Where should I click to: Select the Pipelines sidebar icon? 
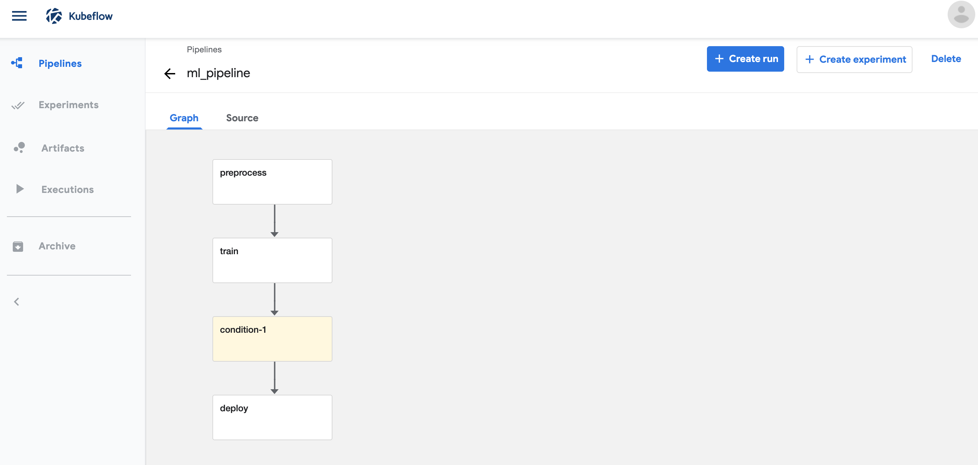click(17, 62)
